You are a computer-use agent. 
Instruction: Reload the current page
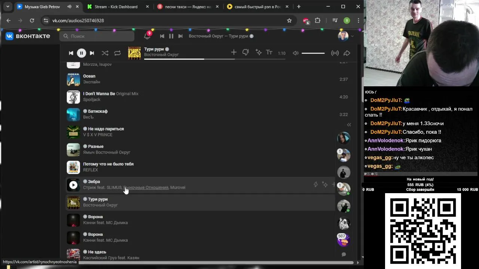click(x=32, y=21)
